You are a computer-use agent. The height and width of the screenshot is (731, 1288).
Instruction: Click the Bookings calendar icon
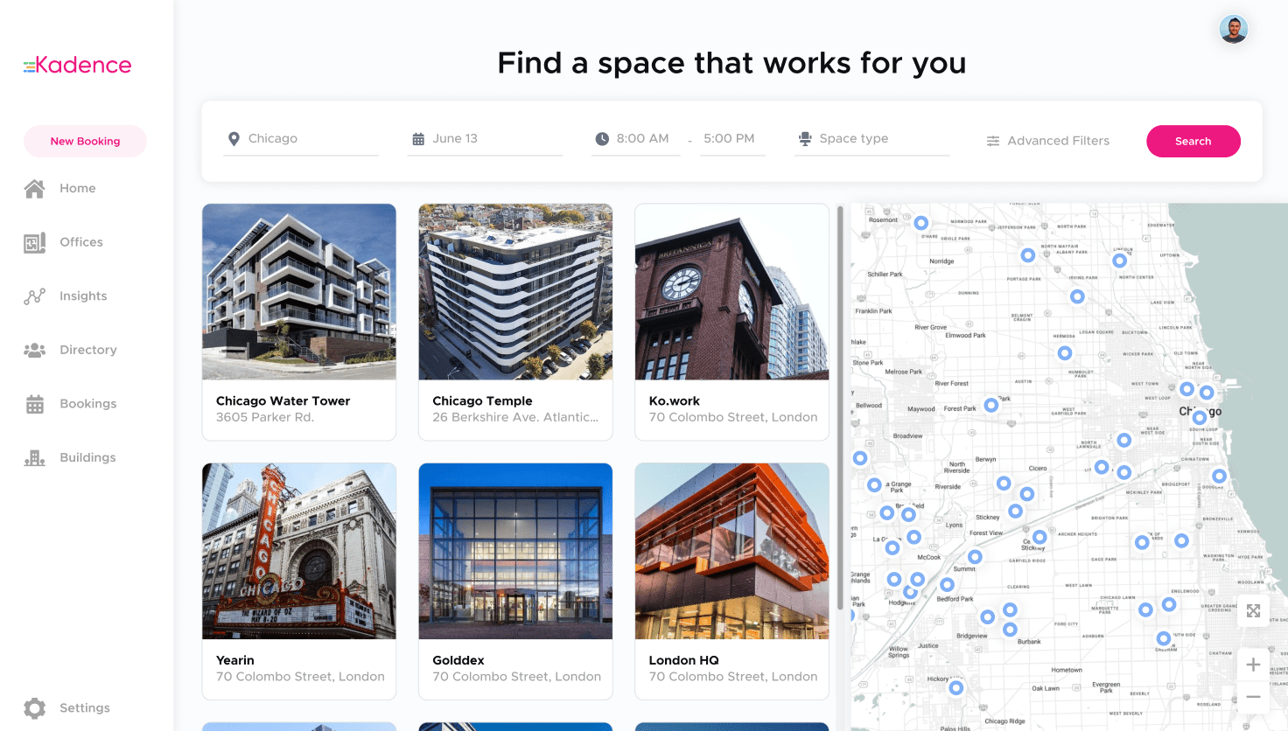[35, 404]
